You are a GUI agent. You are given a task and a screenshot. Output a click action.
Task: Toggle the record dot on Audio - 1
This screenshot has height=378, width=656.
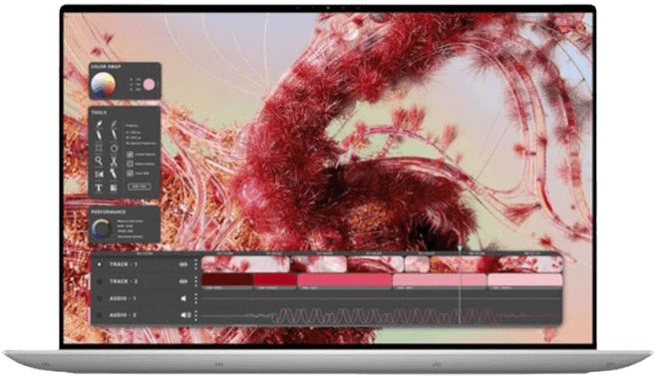(x=99, y=298)
